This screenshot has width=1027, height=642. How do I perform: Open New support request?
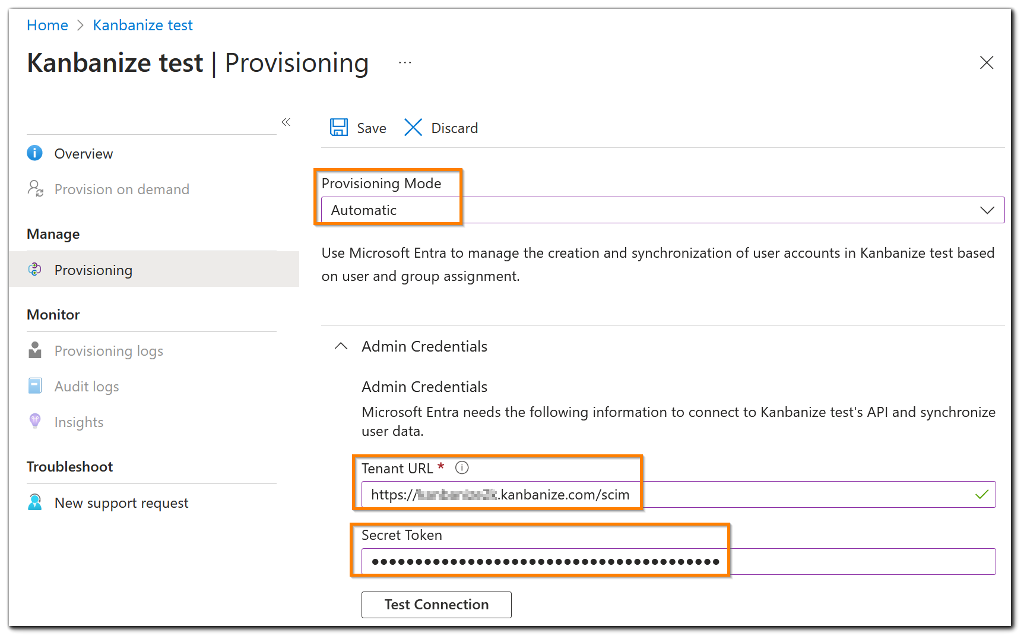(121, 503)
